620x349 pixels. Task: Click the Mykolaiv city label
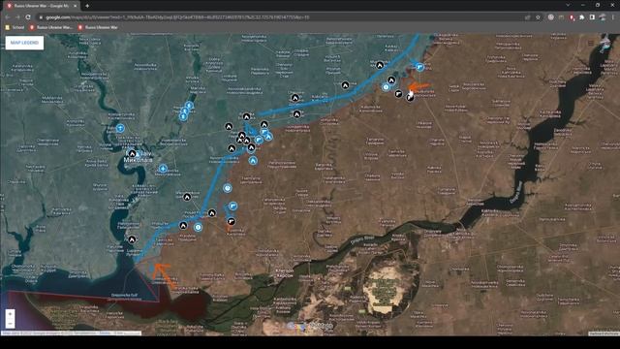point(138,157)
